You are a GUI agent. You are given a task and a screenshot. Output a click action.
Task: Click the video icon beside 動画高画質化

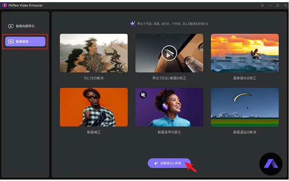tap(11, 26)
